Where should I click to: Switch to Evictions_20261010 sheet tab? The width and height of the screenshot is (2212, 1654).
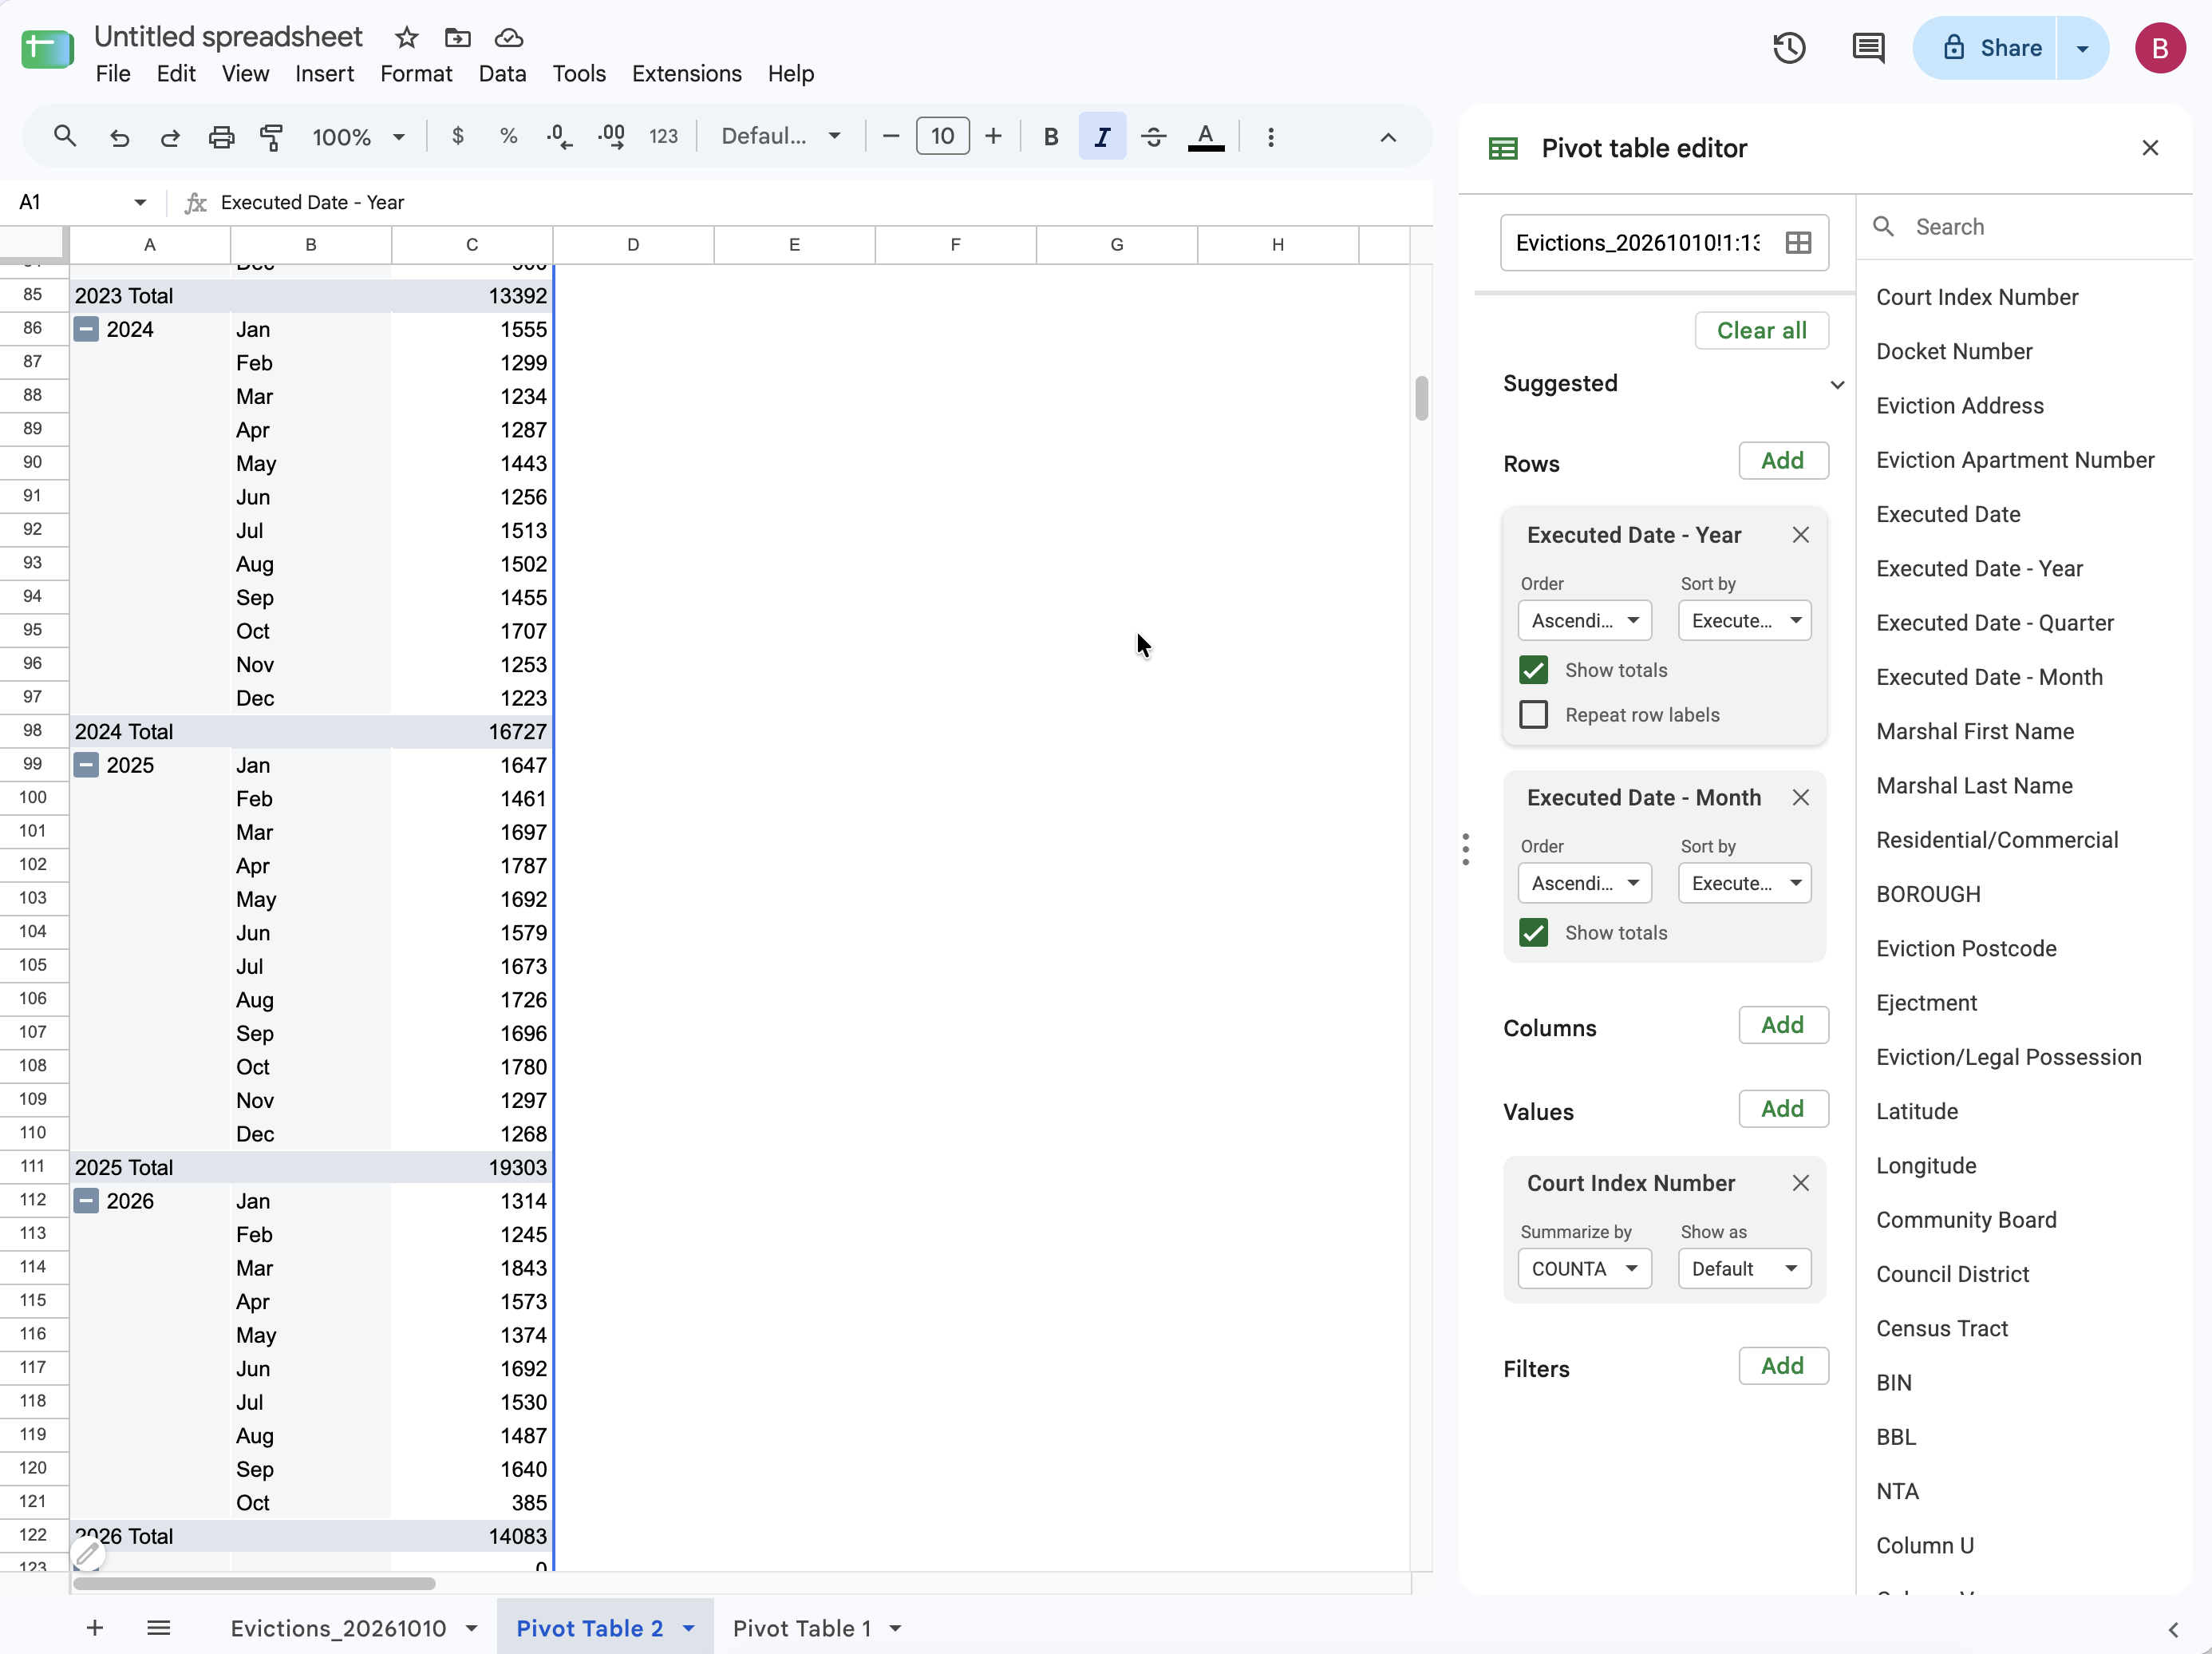click(338, 1628)
